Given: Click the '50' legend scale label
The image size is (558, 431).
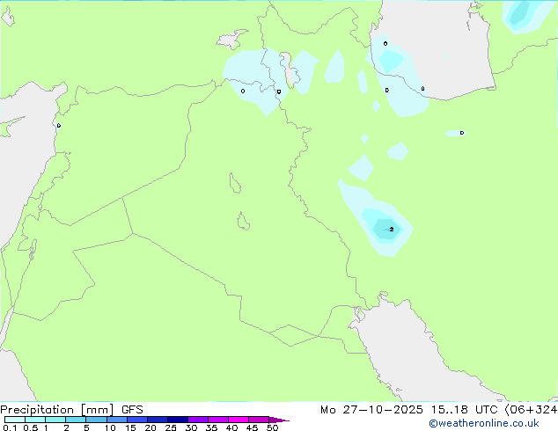Looking at the screenshot, I should click(272, 427).
